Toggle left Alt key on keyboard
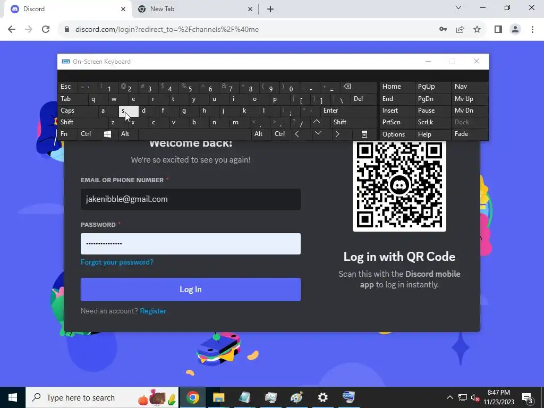This screenshot has height=408, width=544. tap(127, 134)
